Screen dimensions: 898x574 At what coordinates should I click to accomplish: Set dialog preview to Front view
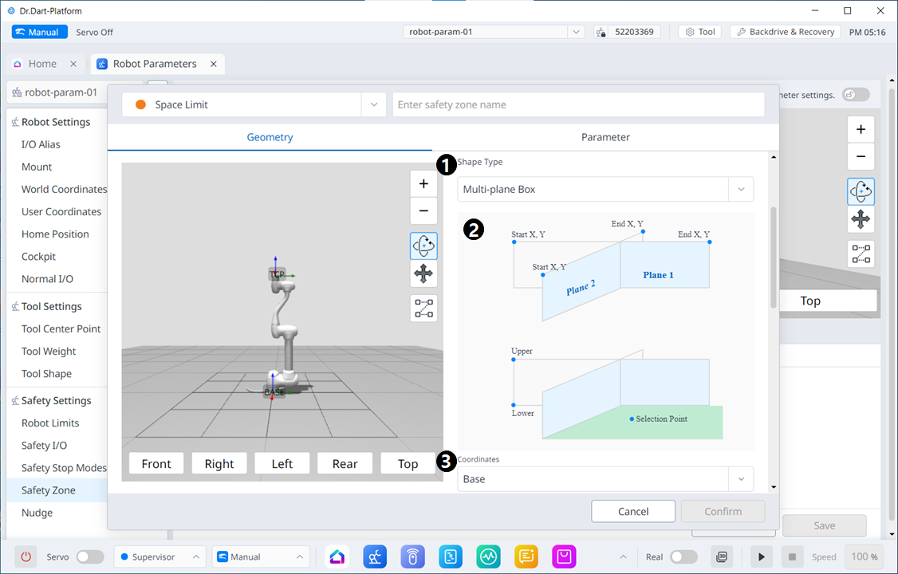pyautogui.click(x=156, y=463)
